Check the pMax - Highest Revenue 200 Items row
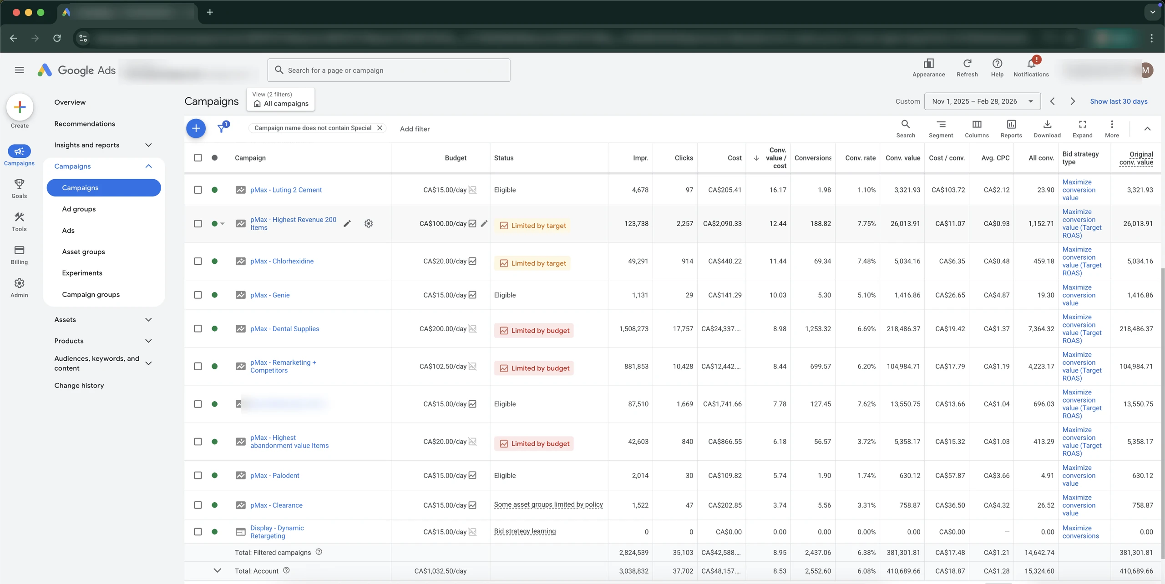The image size is (1165, 584). coord(198,223)
